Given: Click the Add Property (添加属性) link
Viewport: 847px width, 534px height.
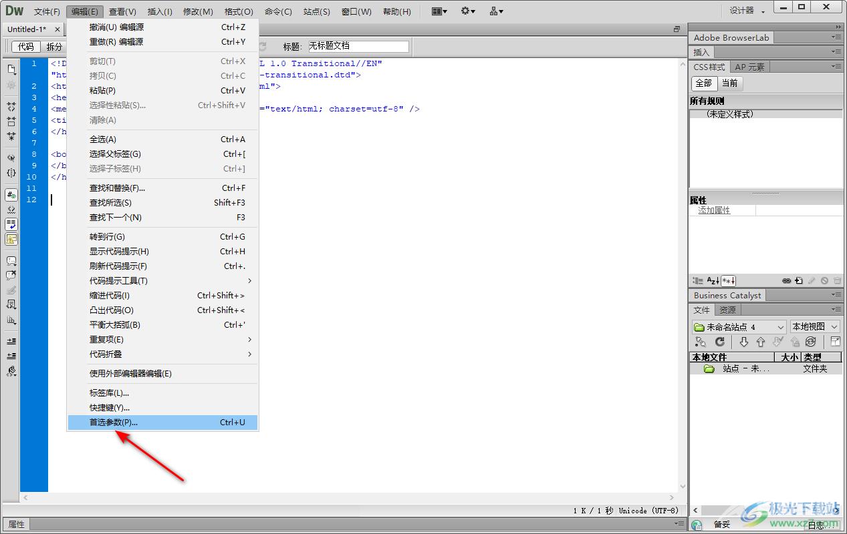Looking at the screenshot, I should point(714,210).
